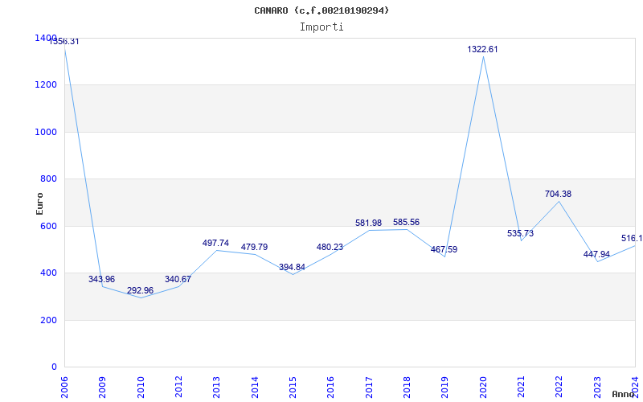Click the 2020 x-axis year label
This screenshot has height=402, width=643.
[x=483, y=388]
